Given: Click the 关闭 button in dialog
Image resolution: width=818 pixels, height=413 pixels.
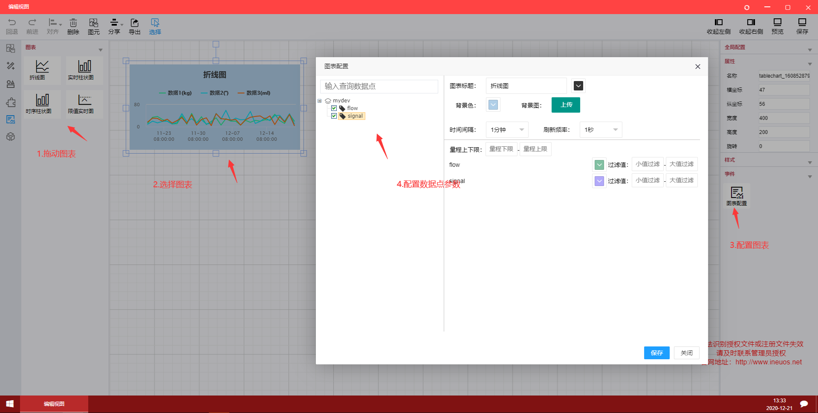Looking at the screenshot, I should click(687, 353).
